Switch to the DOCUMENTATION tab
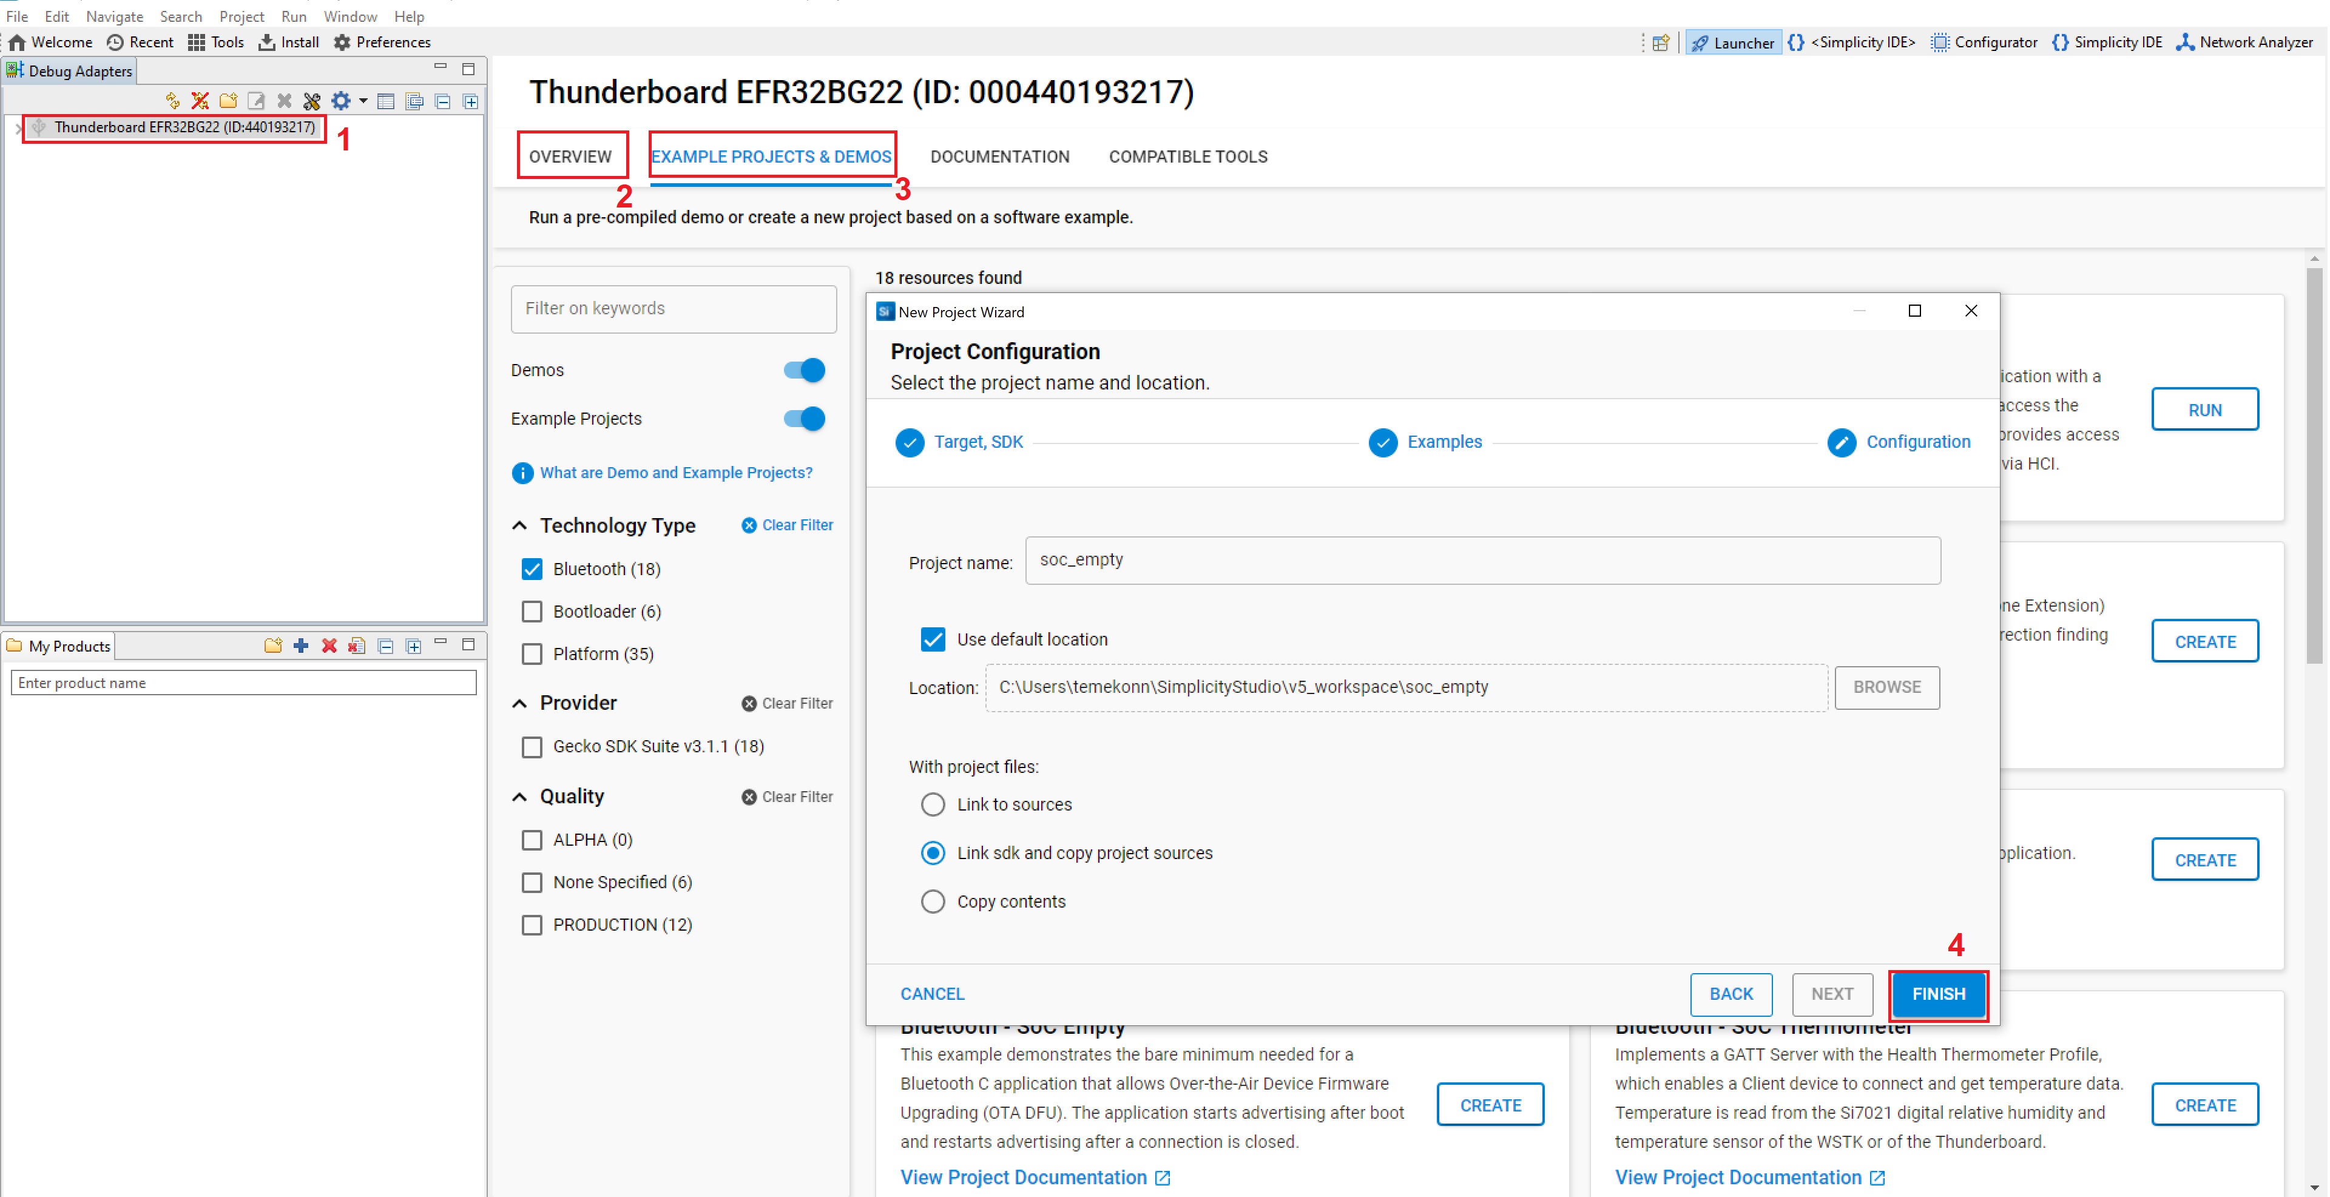The width and height of the screenshot is (2330, 1197). click(x=999, y=155)
